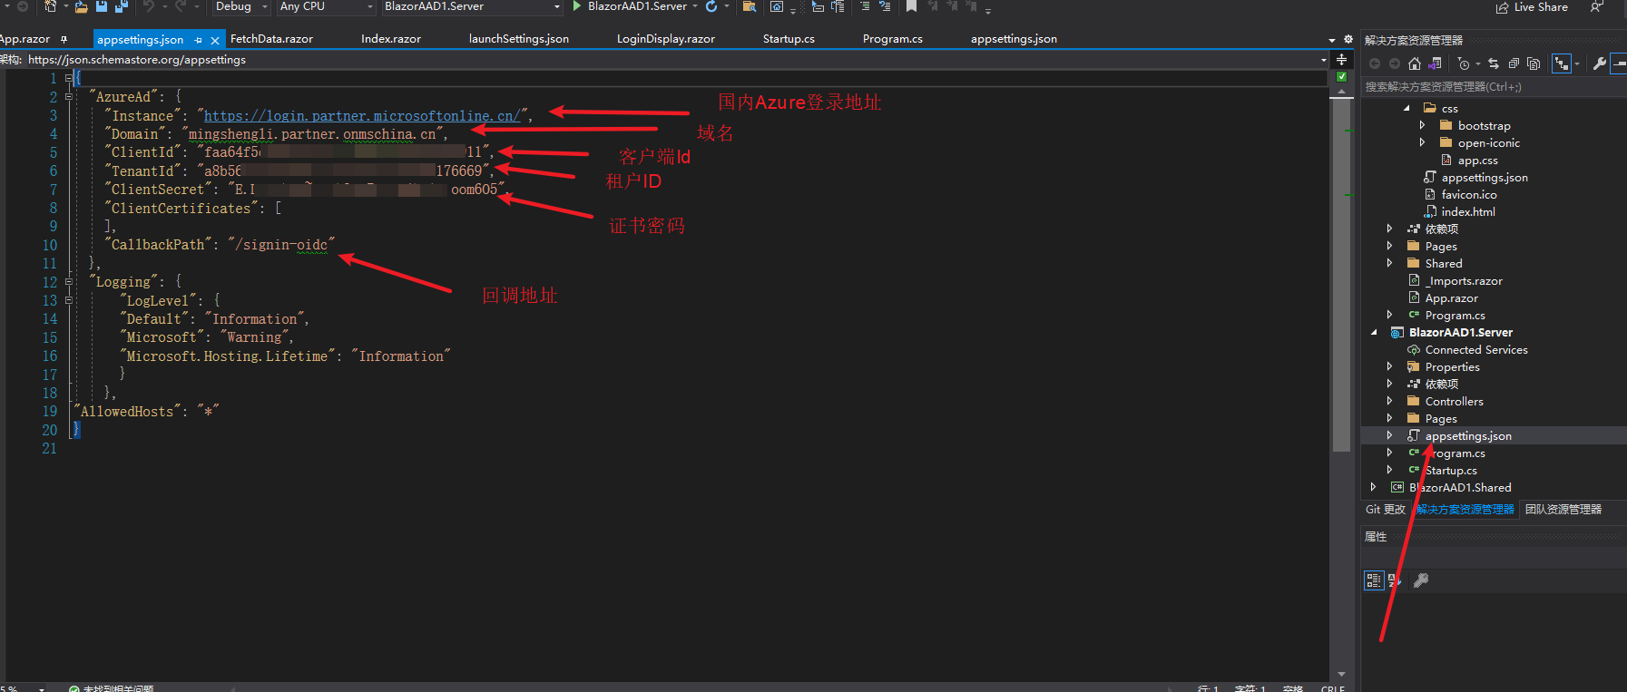Select categorized view in Properties panel

tap(1374, 580)
